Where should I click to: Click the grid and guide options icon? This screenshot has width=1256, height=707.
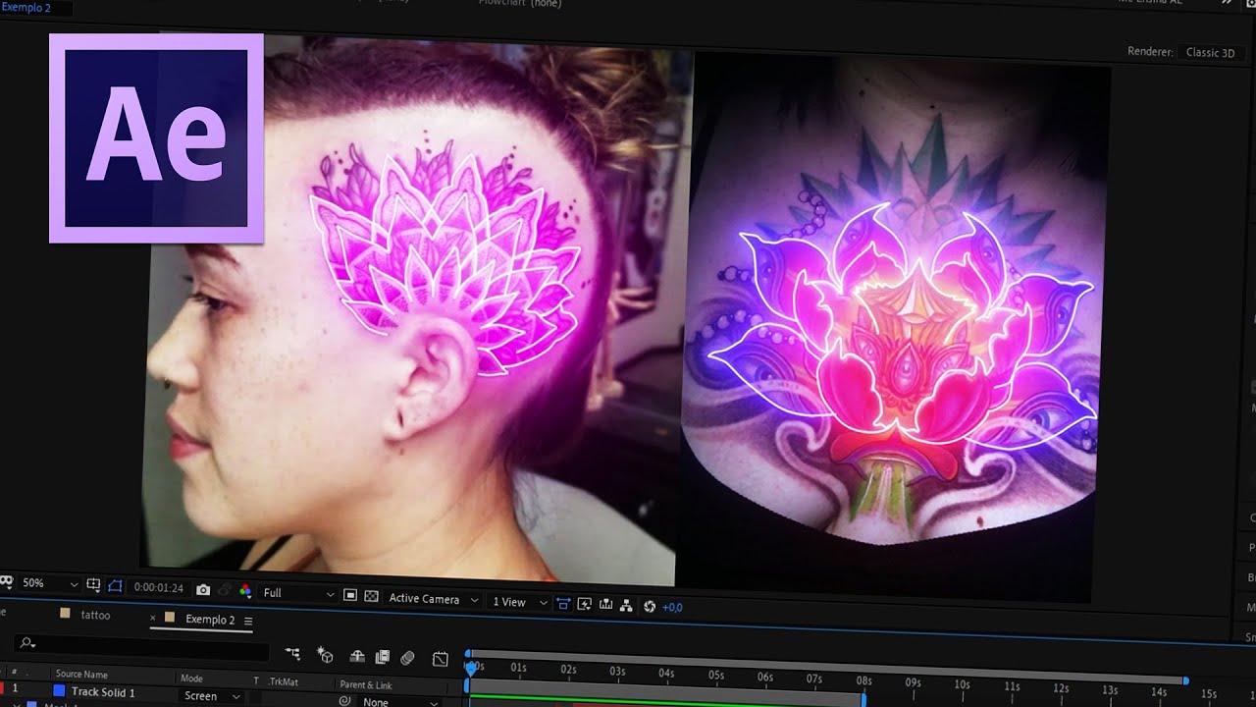coord(93,584)
